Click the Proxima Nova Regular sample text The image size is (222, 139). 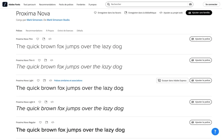click(70, 130)
